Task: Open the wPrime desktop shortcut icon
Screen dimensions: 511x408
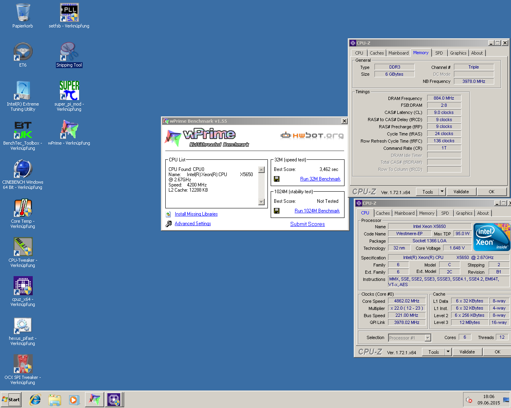Action: click(x=69, y=129)
